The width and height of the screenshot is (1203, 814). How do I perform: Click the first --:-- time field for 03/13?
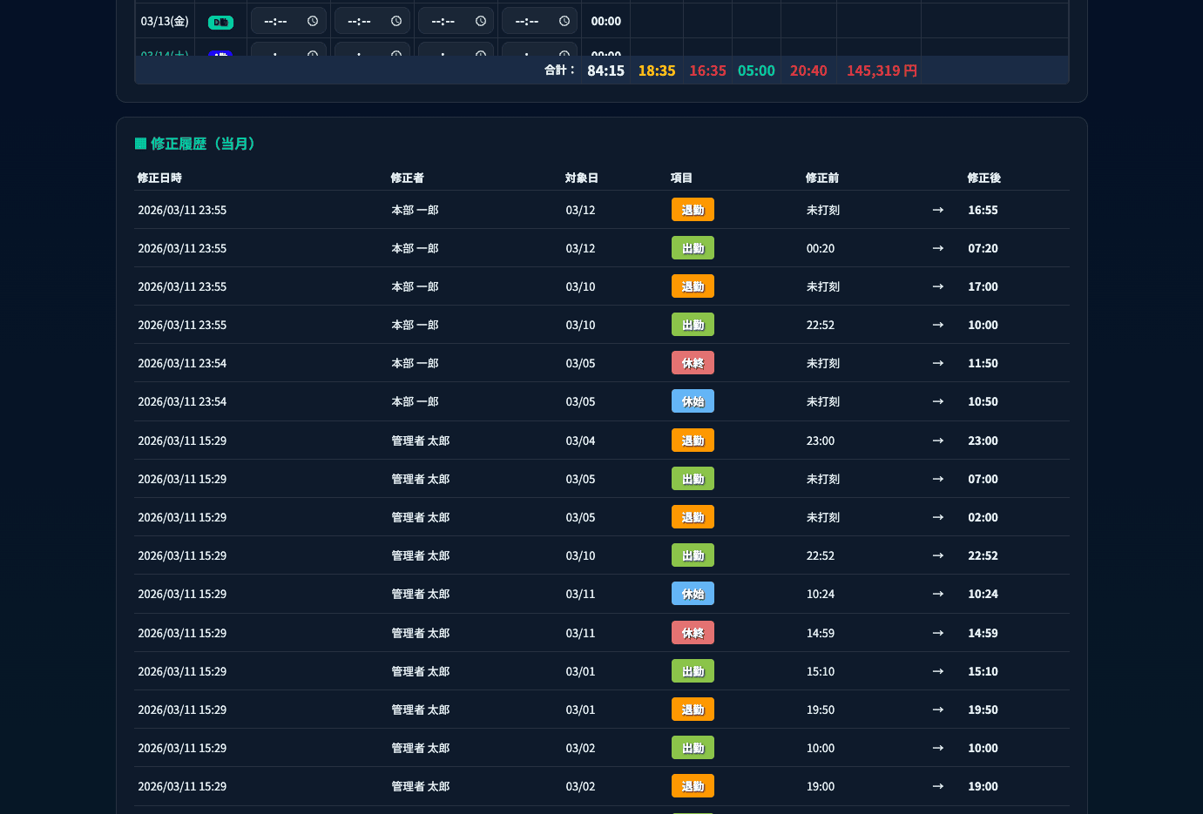tap(276, 21)
